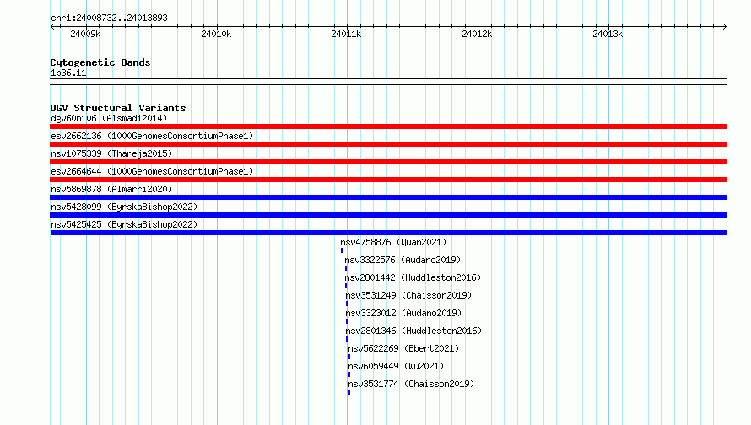Select small blue marker under nsv3323012
Image resolution: width=751 pixels, height=425 pixels.
(x=347, y=321)
